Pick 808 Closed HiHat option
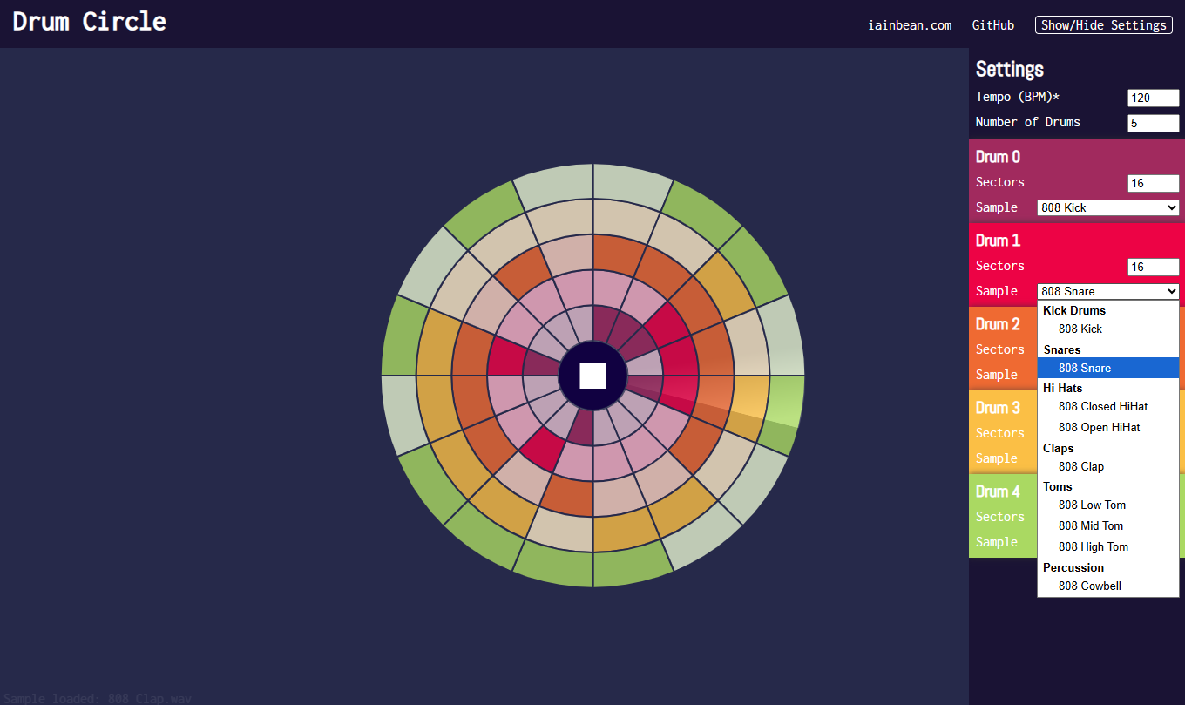The width and height of the screenshot is (1185, 705). tap(1102, 406)
